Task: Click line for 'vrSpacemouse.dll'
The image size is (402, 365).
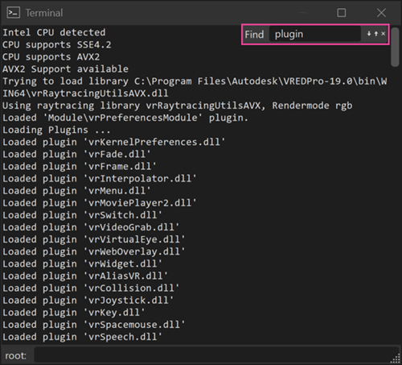Action: pos(94,325)
